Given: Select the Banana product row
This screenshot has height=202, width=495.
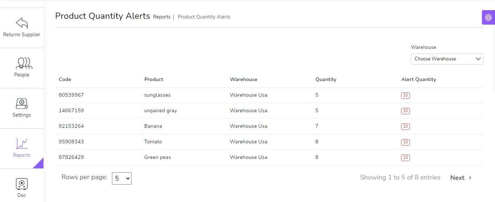Looking at the screenshot, I should 153,126.
